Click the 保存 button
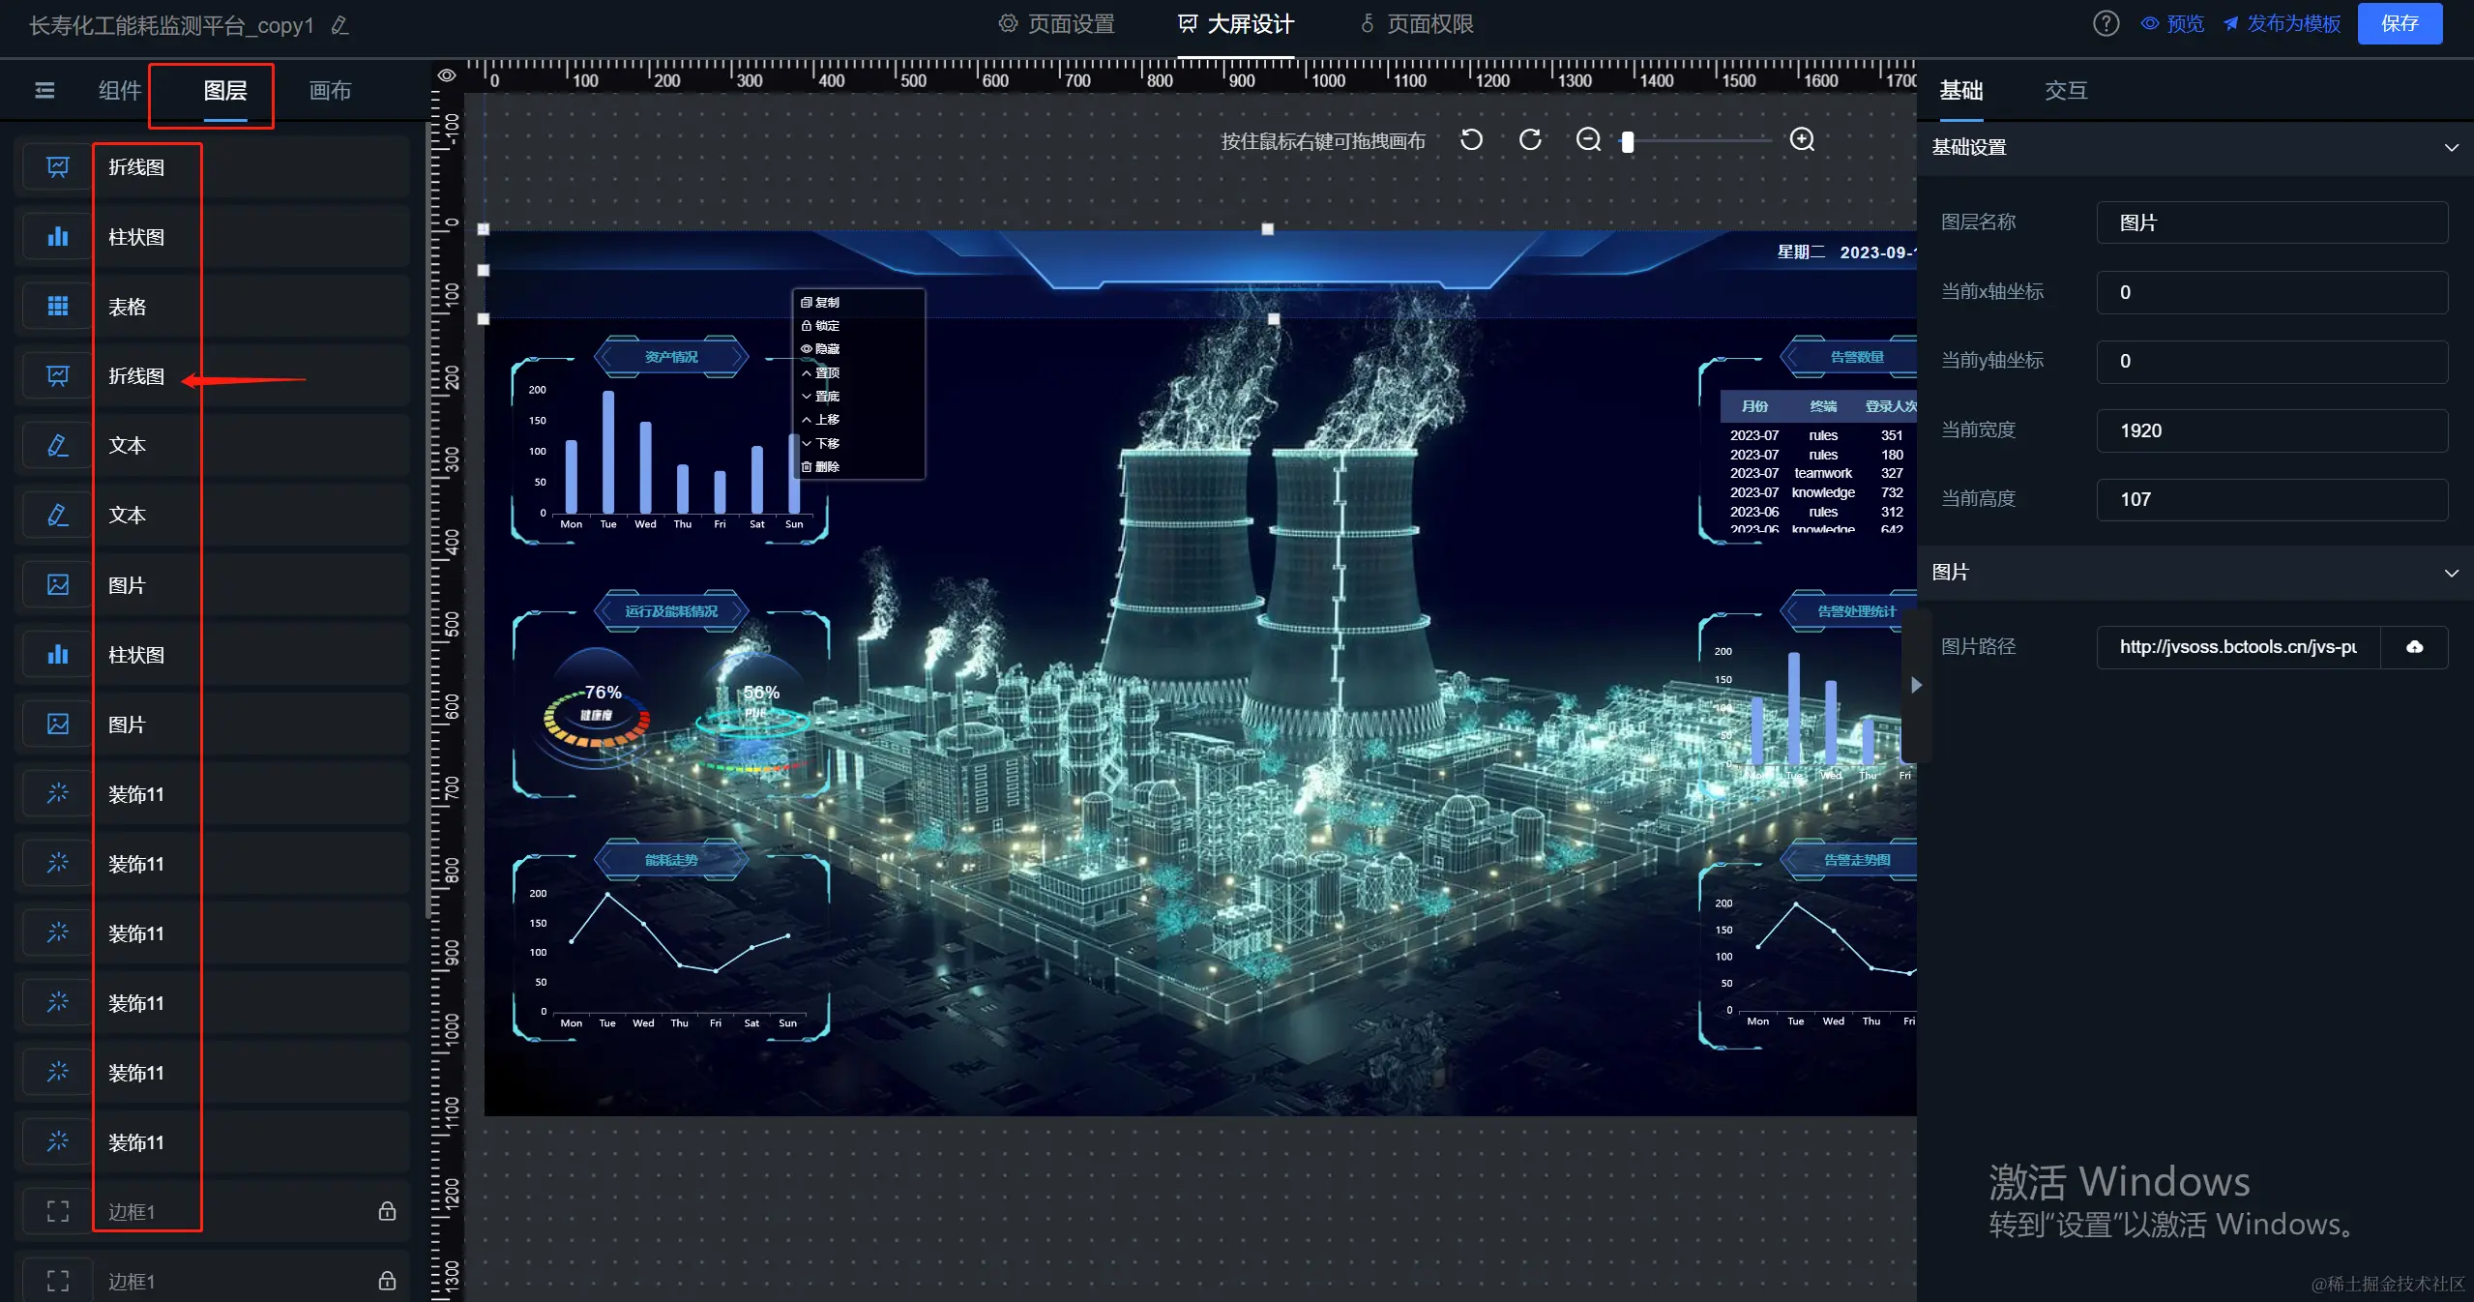Viewport: 2474px width, 1302px height. coord(2399,23)
